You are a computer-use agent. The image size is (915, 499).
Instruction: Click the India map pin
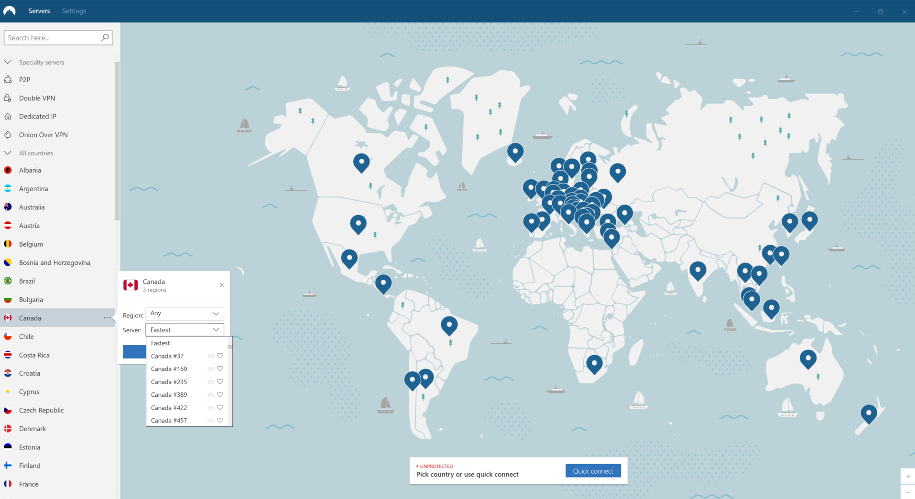[697, 271]
